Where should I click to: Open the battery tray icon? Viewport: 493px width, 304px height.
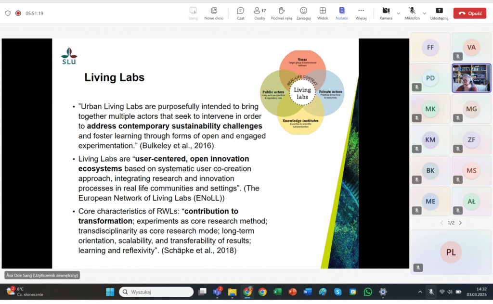coord(458,292)
